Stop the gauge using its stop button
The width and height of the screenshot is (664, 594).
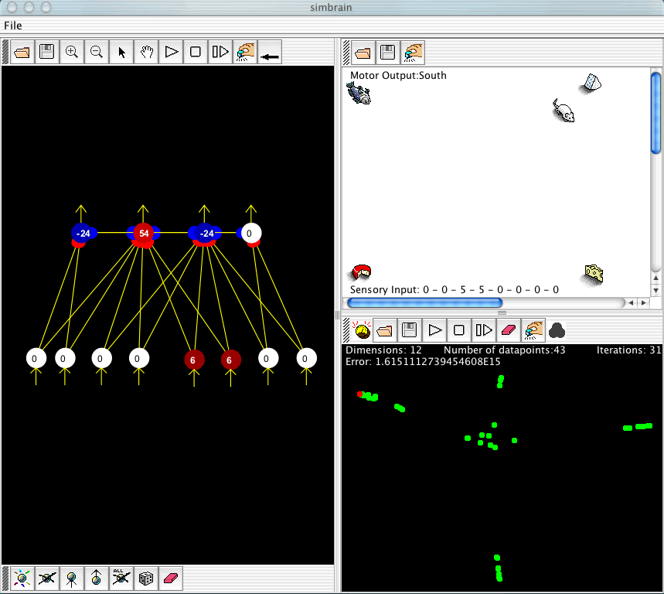pyautogui.click(x=458, y=330)
